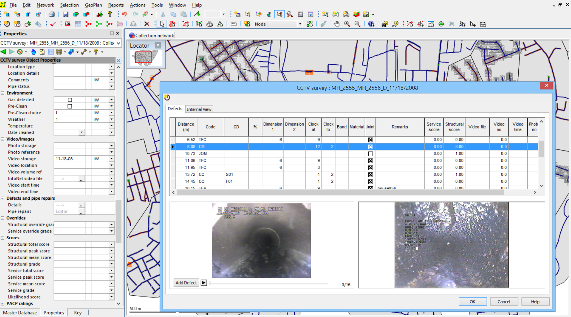This screenshot has width=571, height=317.
Task: Open the Reports menu
Action: 116,5
